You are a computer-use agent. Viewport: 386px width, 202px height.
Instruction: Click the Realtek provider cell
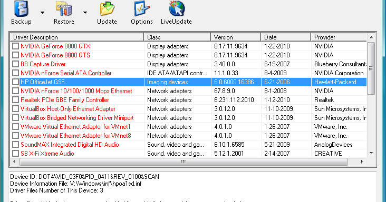click(x=324, y=100)
